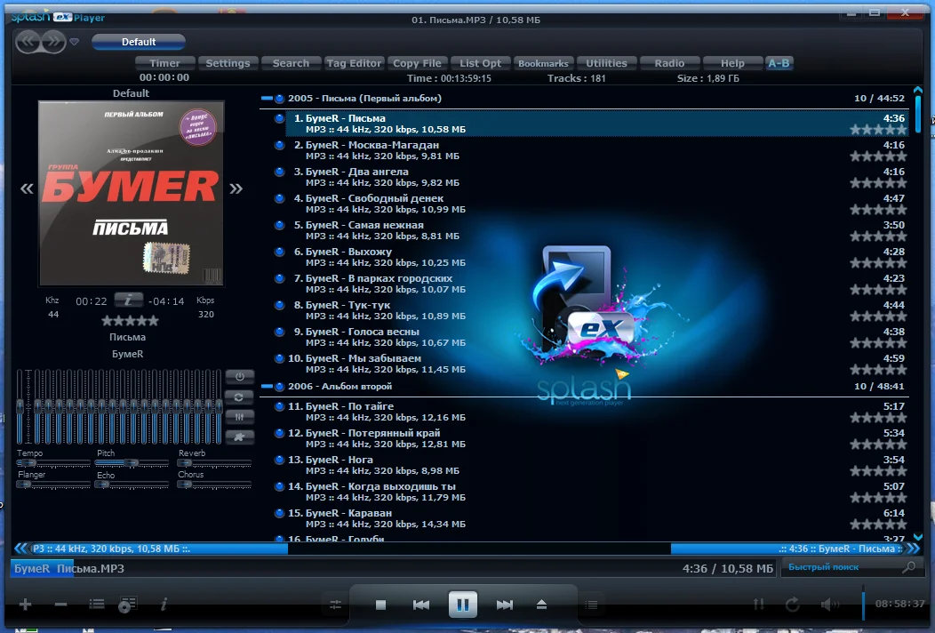Pause playback with the pause button
935x633 pixels.
coord(463,605)
